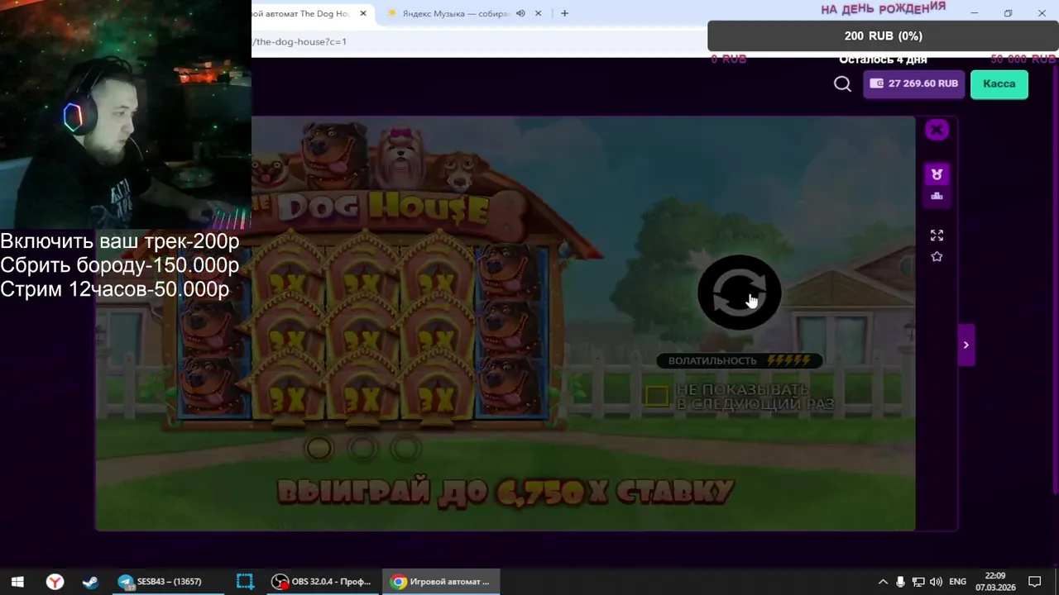Open Telegram SESB43 taskbar item
The width and height of the screenshot is (1059, 595).
(168, 582)
